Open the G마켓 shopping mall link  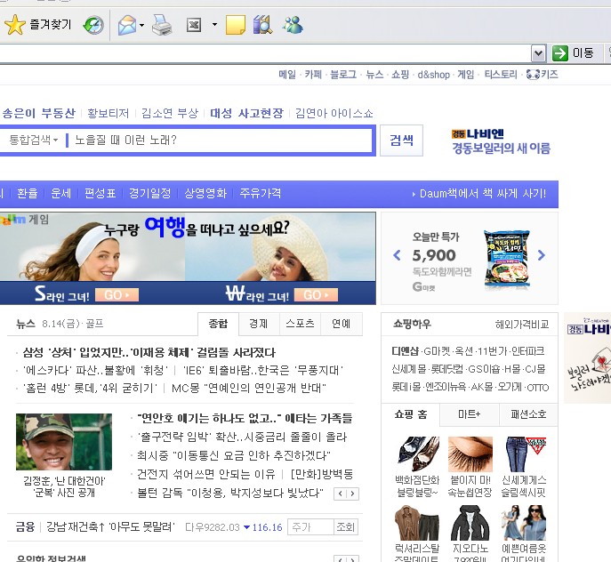point(437,351)
